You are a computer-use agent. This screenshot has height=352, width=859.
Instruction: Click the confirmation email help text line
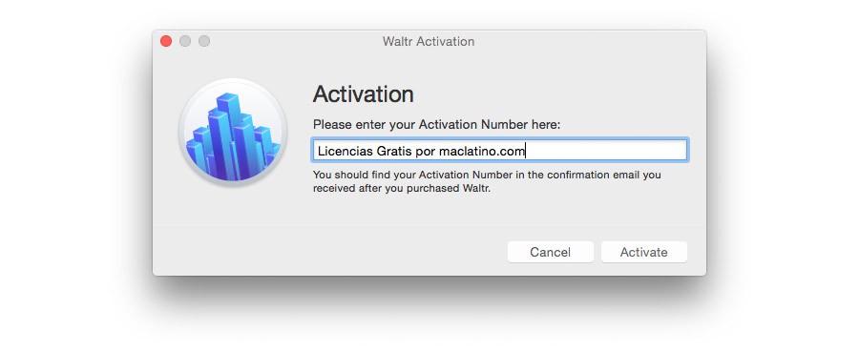(x=487, y=176)
